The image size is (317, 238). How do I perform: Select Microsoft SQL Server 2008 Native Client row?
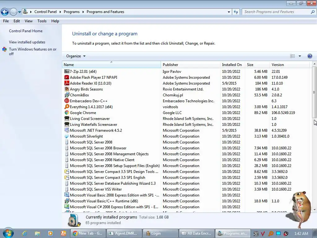pos(186,160)
